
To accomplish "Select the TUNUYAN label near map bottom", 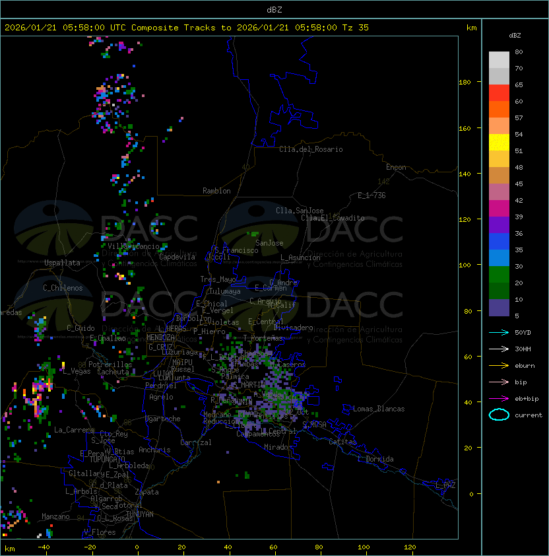I will point(139,514).
